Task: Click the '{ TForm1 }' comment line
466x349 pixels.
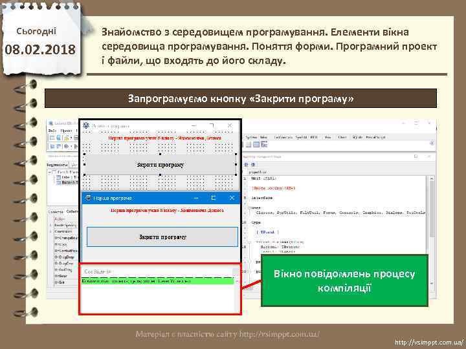Action: 268,232
